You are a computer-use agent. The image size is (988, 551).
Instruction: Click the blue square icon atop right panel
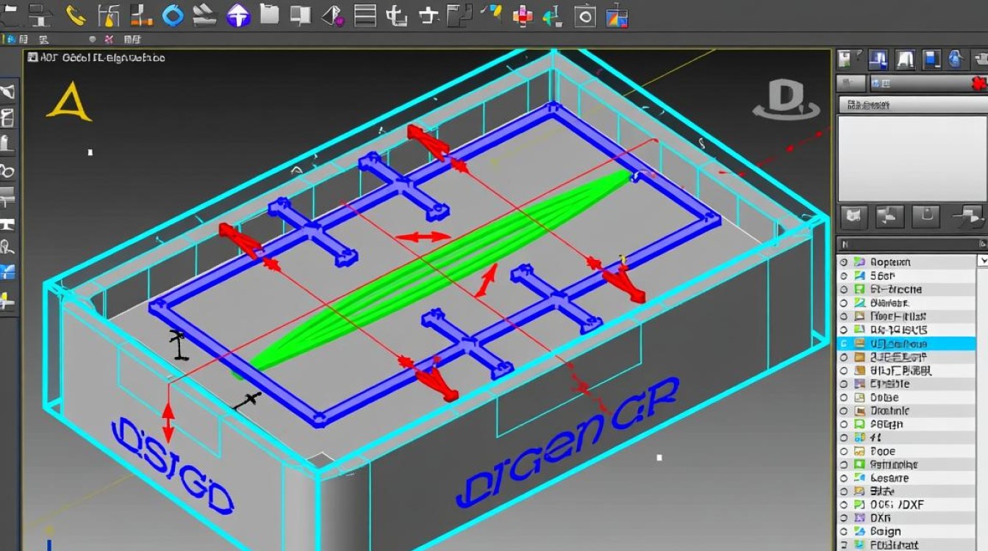tap(932, 59)
